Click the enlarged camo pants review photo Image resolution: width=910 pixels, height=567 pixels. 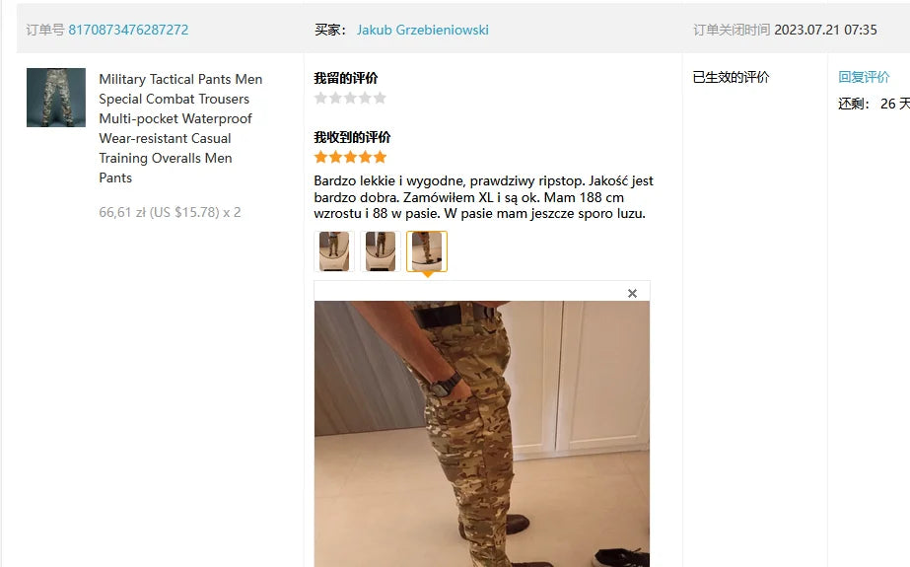(482, 434)
